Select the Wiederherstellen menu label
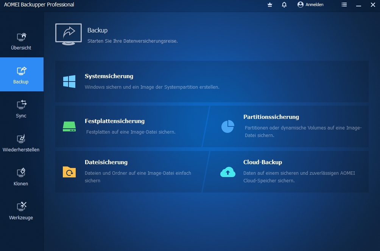Viewport: 380px width, 251px height. 21,149
